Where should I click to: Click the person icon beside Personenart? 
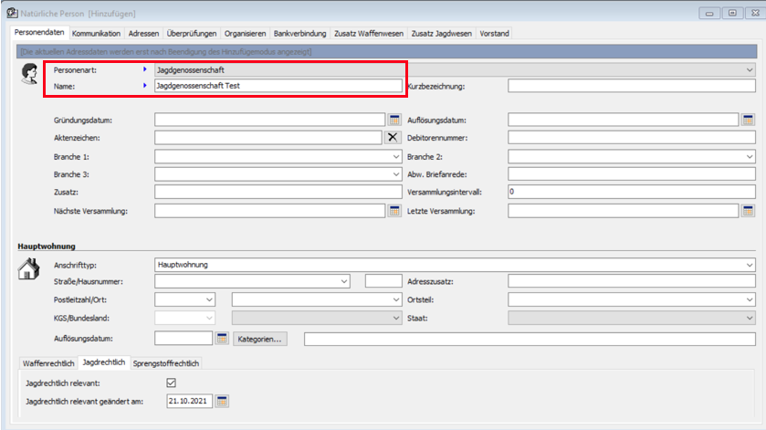coord(29,74)
